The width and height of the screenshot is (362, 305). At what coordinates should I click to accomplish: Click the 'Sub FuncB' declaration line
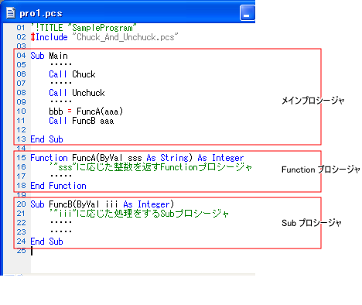point(102,204)
